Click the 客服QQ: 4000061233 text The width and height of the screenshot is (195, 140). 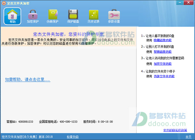tap(20, 122)
